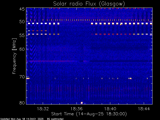Click the 50 frequency tick label
Viewport: 160px width, 120px height.
(x=22, y=22)
